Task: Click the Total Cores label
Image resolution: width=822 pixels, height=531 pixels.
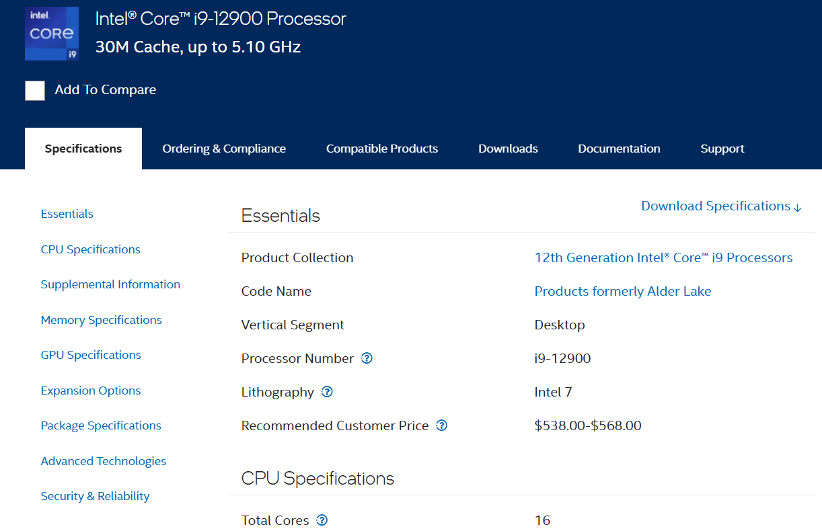Action: tap(275, 520)
